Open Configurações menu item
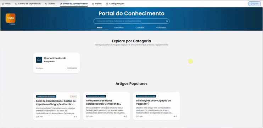 click(x=116, y=4)
